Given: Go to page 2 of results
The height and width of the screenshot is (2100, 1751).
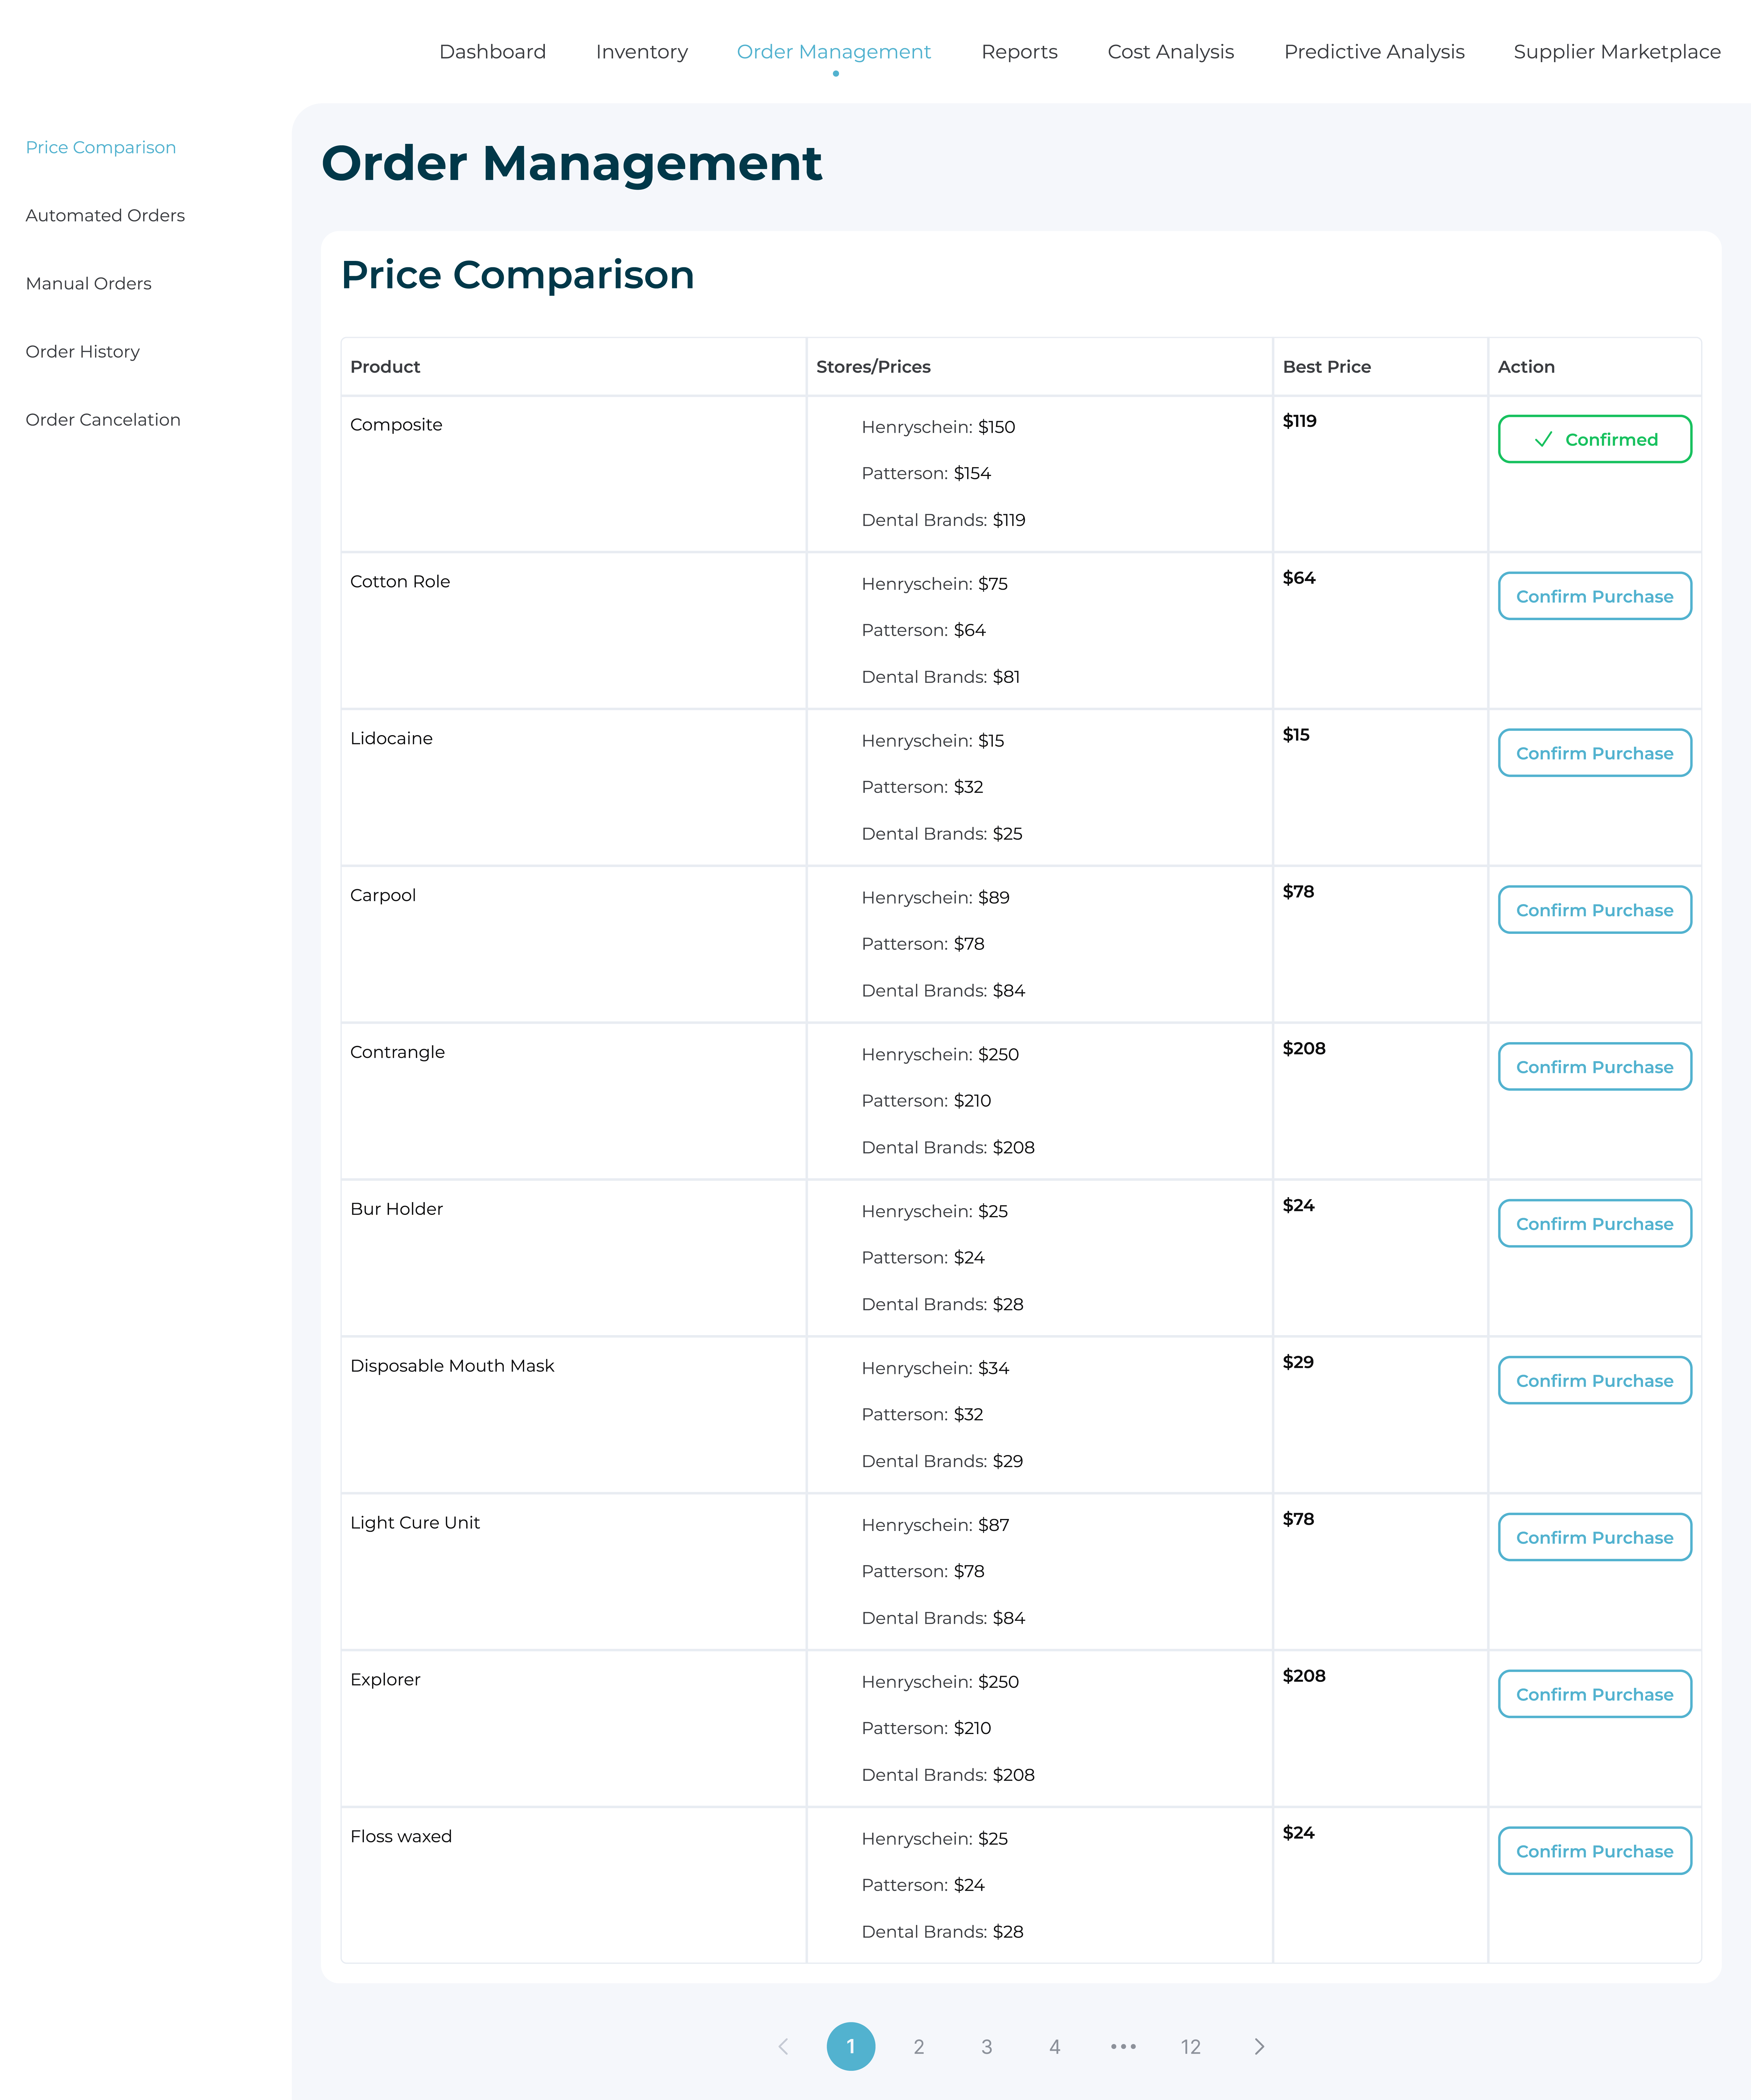Looking at the screenshot, I should [x=918, y=2047].
